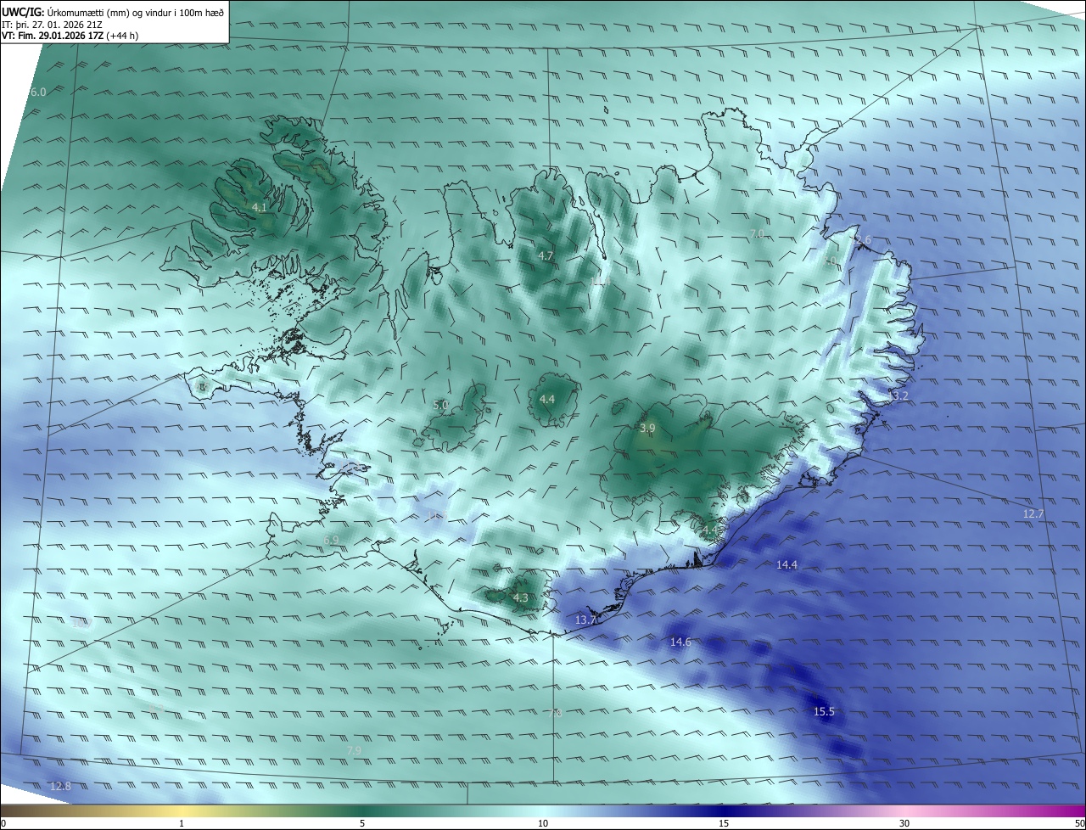Click the 4.7 value label

pyautogui.click(x=546, y=255)
